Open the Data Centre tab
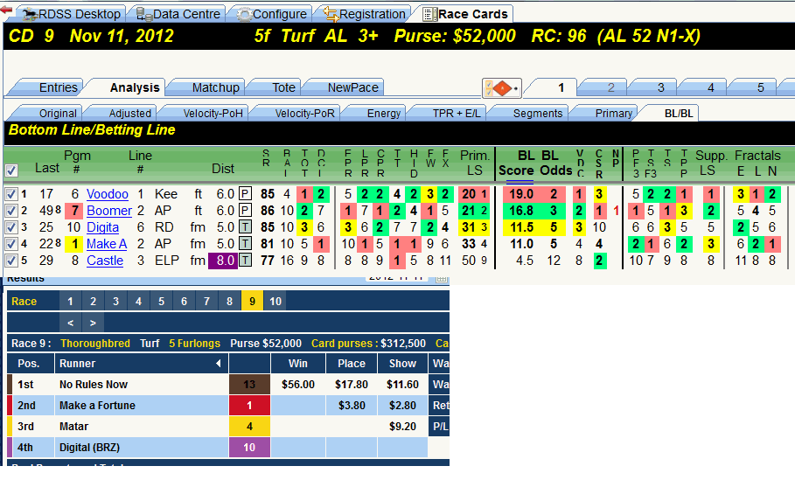Viewport: 795px width, 480px height. [178, 14]
